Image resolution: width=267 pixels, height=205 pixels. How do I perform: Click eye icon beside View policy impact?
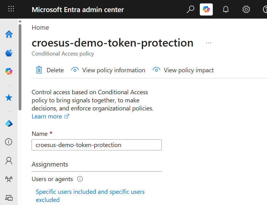click(x=156, y=70)
